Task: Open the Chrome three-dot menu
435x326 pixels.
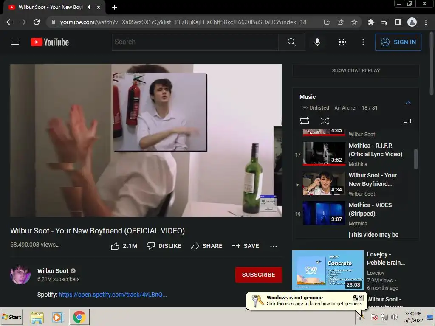Action: 426,22
